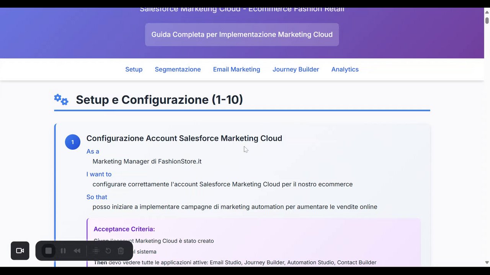This screenshot has width=490, height=275.
Task: Delete the recording with trash icon
Action: [121, 251]
